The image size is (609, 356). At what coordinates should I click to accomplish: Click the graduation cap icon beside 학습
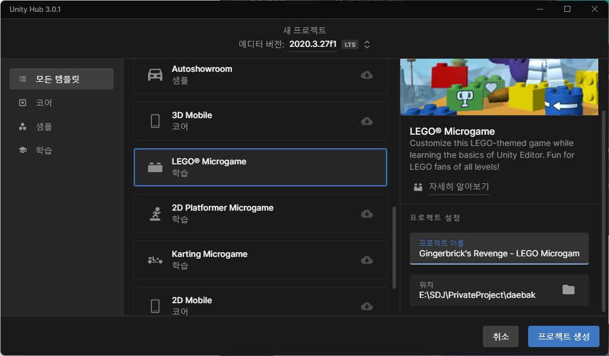(x=23, y=150)
